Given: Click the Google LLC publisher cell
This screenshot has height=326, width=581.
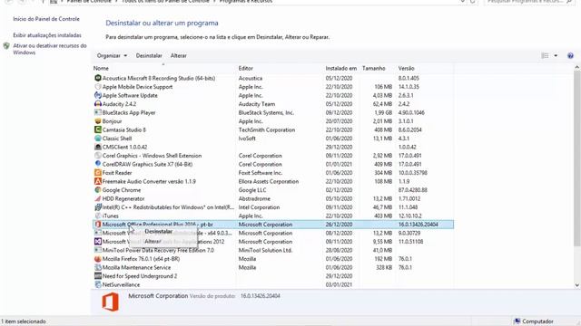Looking at the screenshot, I should tap(252, 190).
